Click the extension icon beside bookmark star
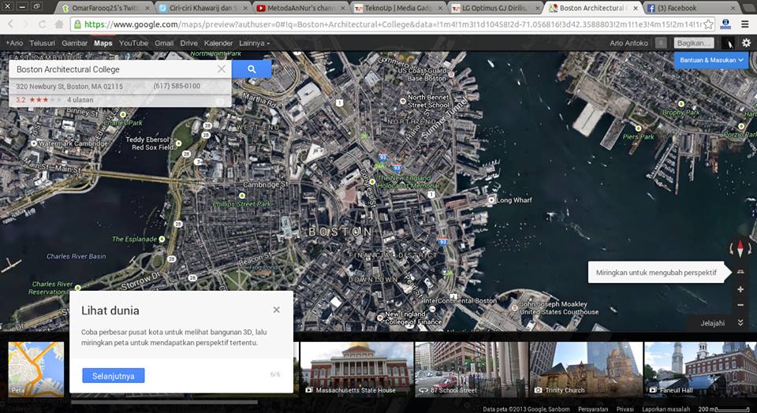 coord(725,24)
